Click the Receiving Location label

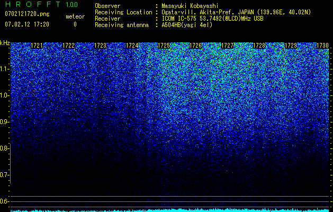tap(123, 12)
